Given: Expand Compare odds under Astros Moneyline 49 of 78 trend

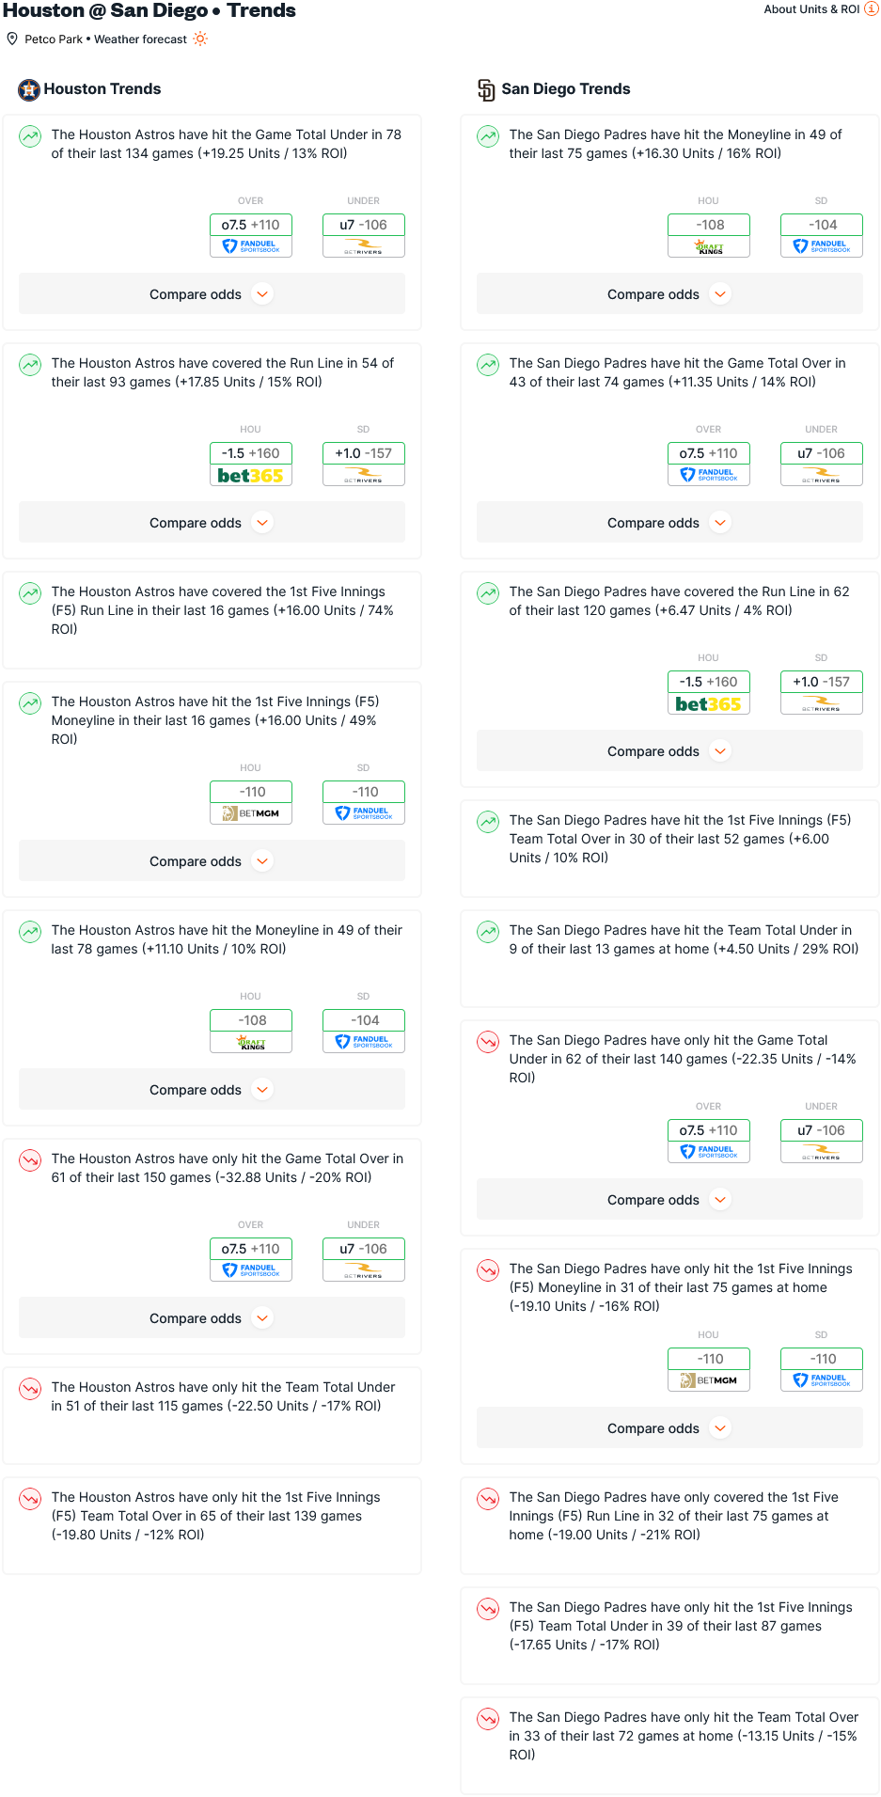Looking at the screenshot, I should pyautogui.click(x=212, y=1090).
